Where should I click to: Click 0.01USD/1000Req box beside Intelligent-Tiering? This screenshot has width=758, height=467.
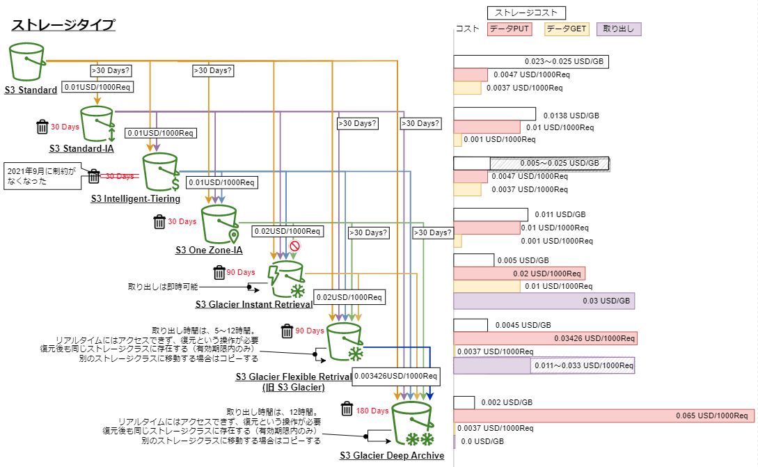point(222,182)
